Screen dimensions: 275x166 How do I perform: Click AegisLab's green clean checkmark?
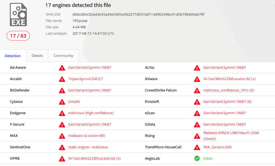[197, 158]
